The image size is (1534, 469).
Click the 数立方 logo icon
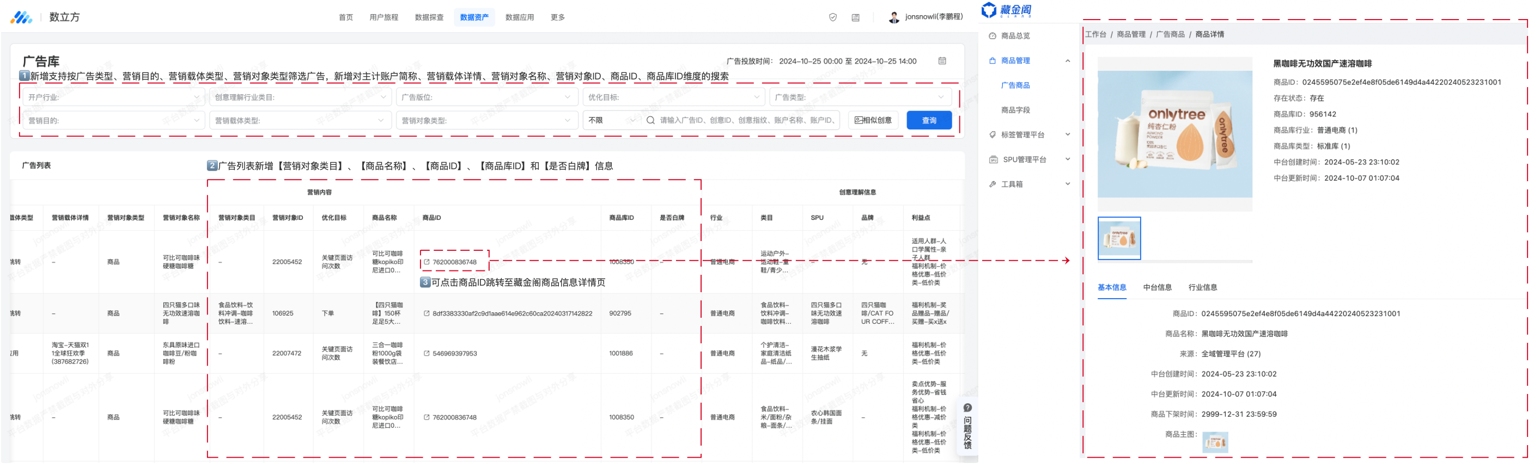coord(21,17)
